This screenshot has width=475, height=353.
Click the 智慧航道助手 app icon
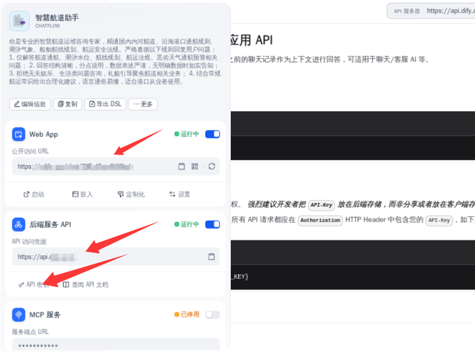pos(19,21)
